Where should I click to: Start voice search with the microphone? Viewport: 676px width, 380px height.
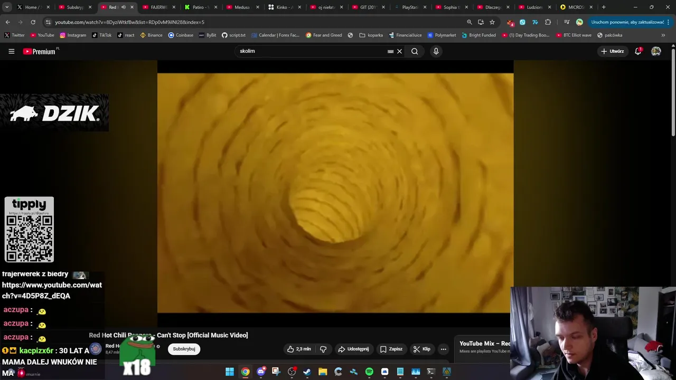coord(436,51)
